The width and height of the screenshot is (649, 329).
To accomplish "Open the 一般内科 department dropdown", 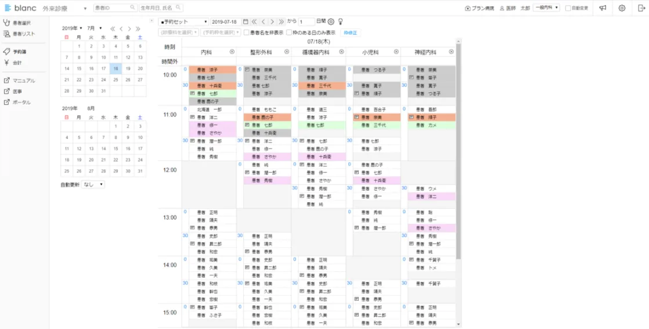I will pyautogui.click(x=546, y=8).
